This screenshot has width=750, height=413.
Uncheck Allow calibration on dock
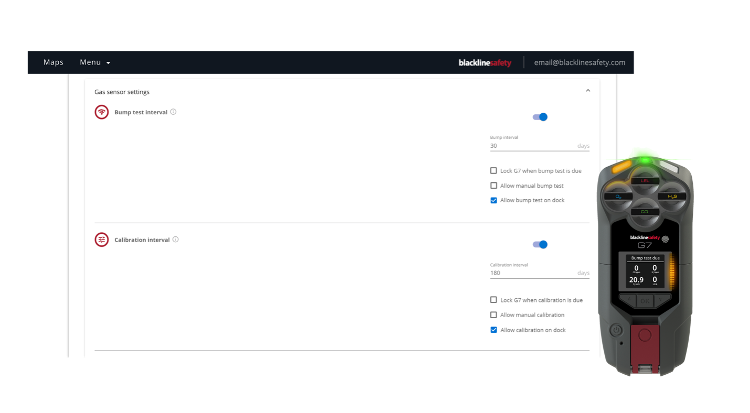pos(494,330)
